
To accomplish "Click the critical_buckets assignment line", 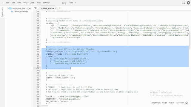I will tap(81, 52).
